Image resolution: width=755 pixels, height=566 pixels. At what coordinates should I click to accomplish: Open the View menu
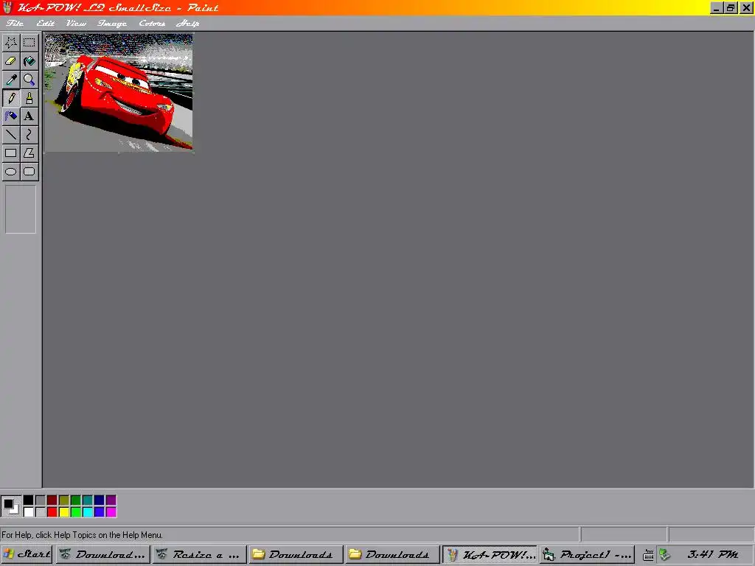coord(76,23)
